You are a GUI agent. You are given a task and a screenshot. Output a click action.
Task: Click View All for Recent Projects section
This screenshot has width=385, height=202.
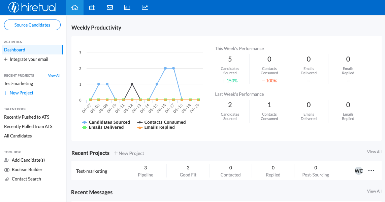click(x=374, y=152)
